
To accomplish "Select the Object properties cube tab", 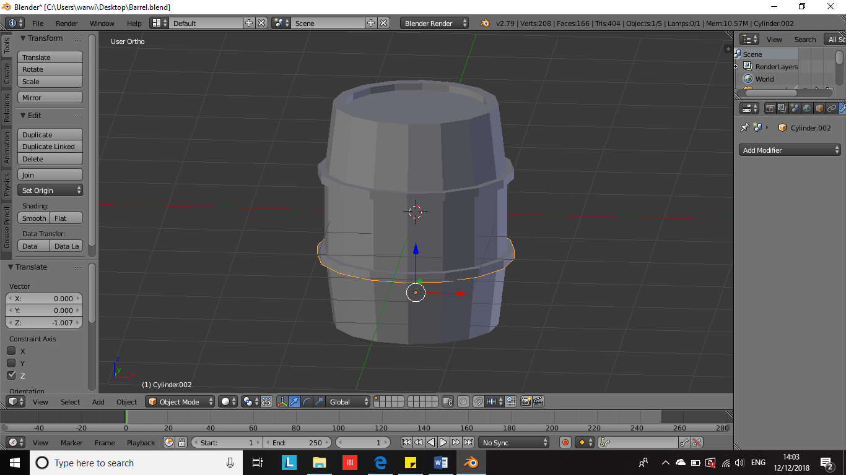I will 819,108.
